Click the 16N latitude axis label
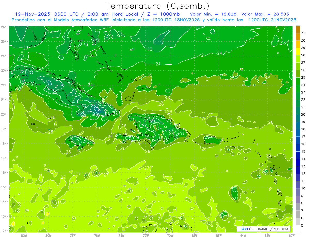 pyautogui.click(x=4, y=172)
